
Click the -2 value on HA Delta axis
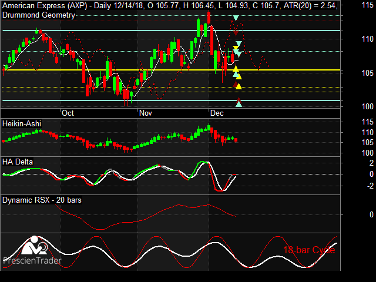370,186
